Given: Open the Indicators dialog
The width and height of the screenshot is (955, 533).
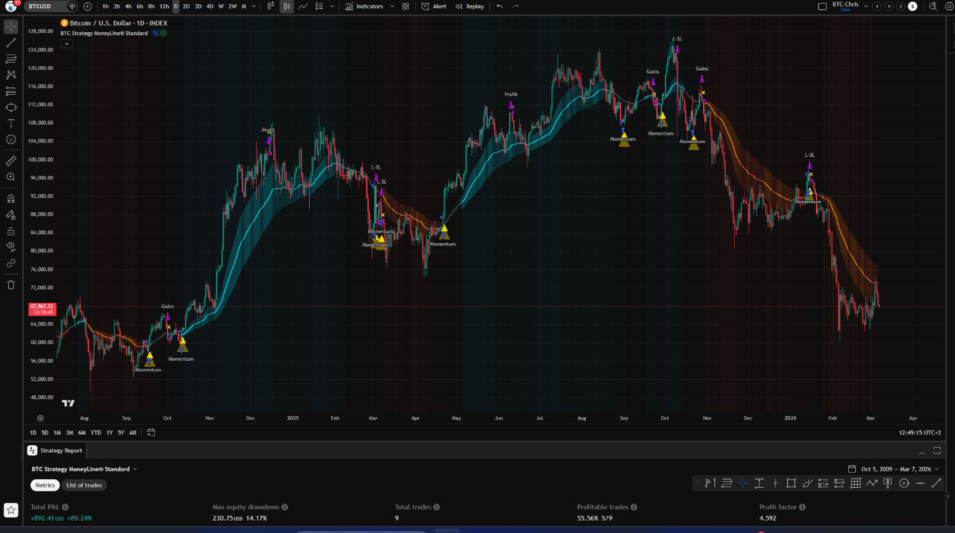Looking at the screenshot, I should pyautogui.click(x=364, y=7).
